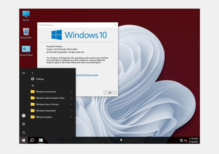Click the Microsoft Corporation copyright line

tap(65, 52)
